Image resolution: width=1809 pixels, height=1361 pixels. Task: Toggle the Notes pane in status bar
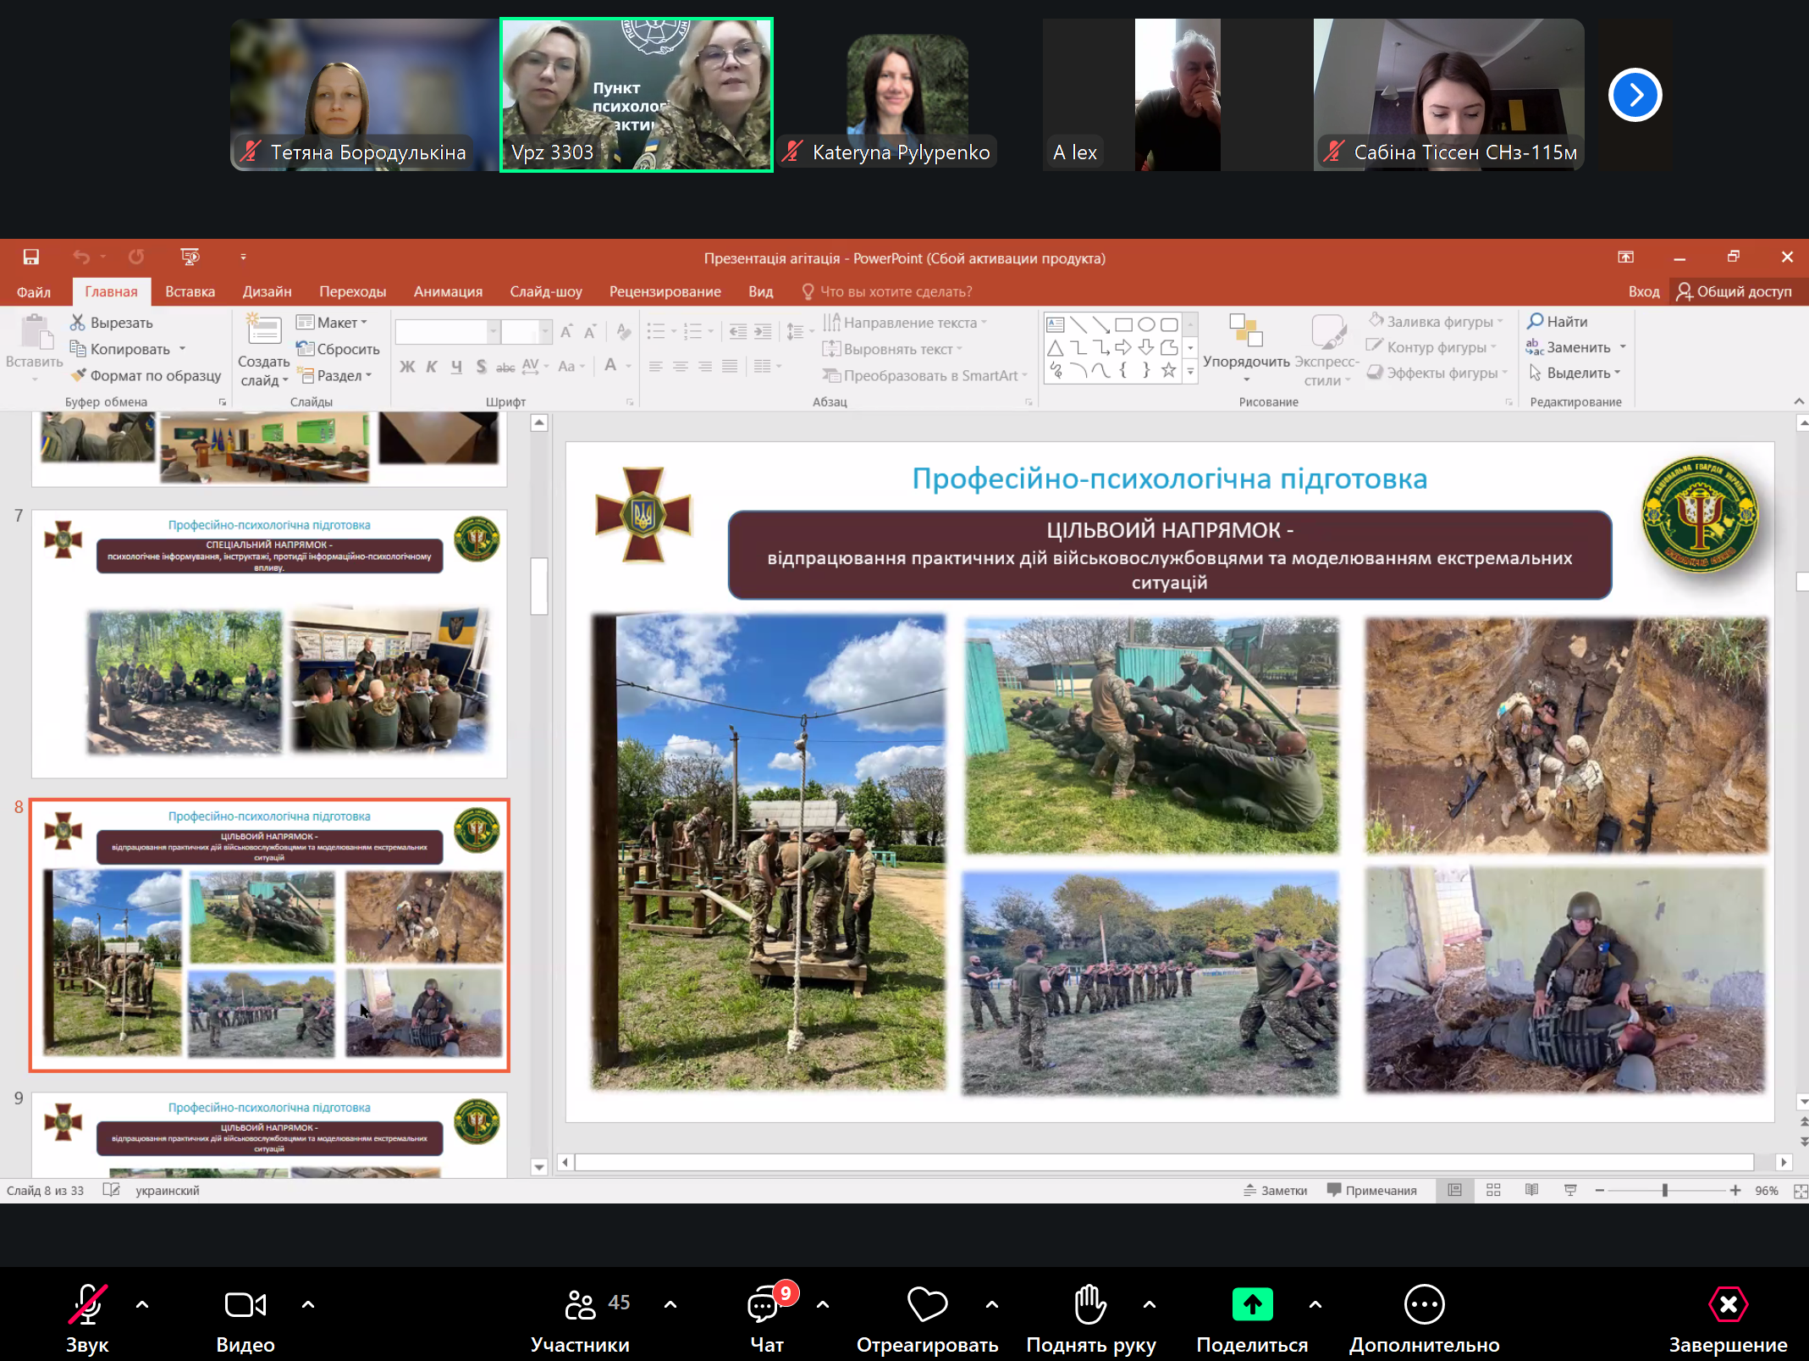(x=1276, y=1190)
